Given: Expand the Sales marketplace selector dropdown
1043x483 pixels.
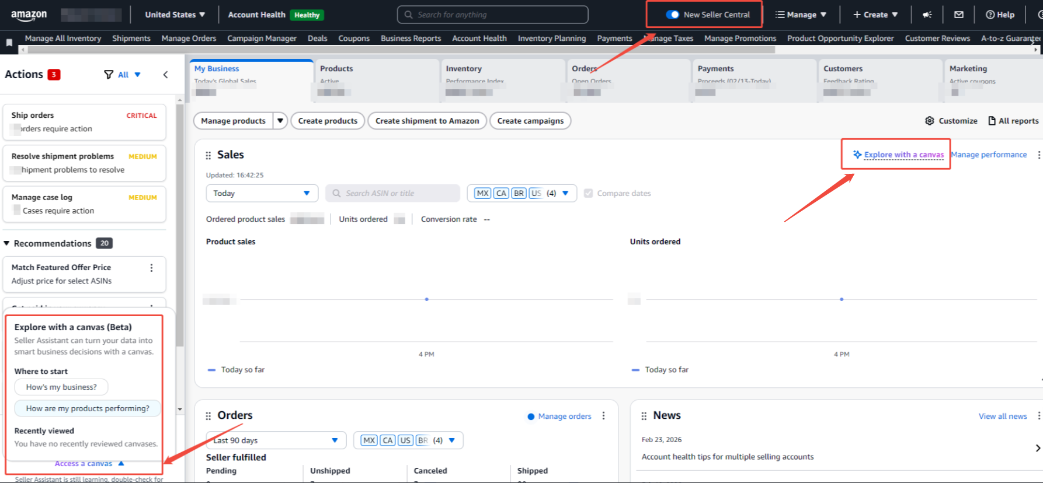Looking at the screenshot, I should click(565, 193).
